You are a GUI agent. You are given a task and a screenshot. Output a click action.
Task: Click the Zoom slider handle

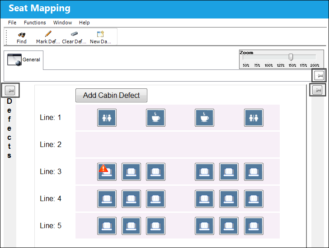click(291, 57)
